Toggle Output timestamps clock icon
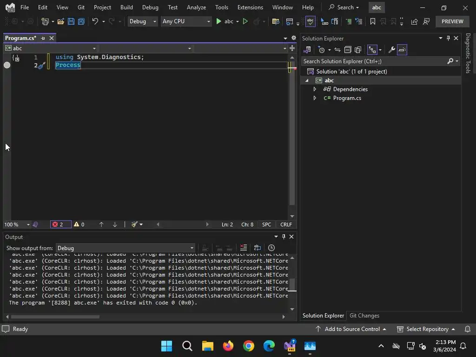Image resolution: width=476 pixels, height=357 pixels. (271, 248)
